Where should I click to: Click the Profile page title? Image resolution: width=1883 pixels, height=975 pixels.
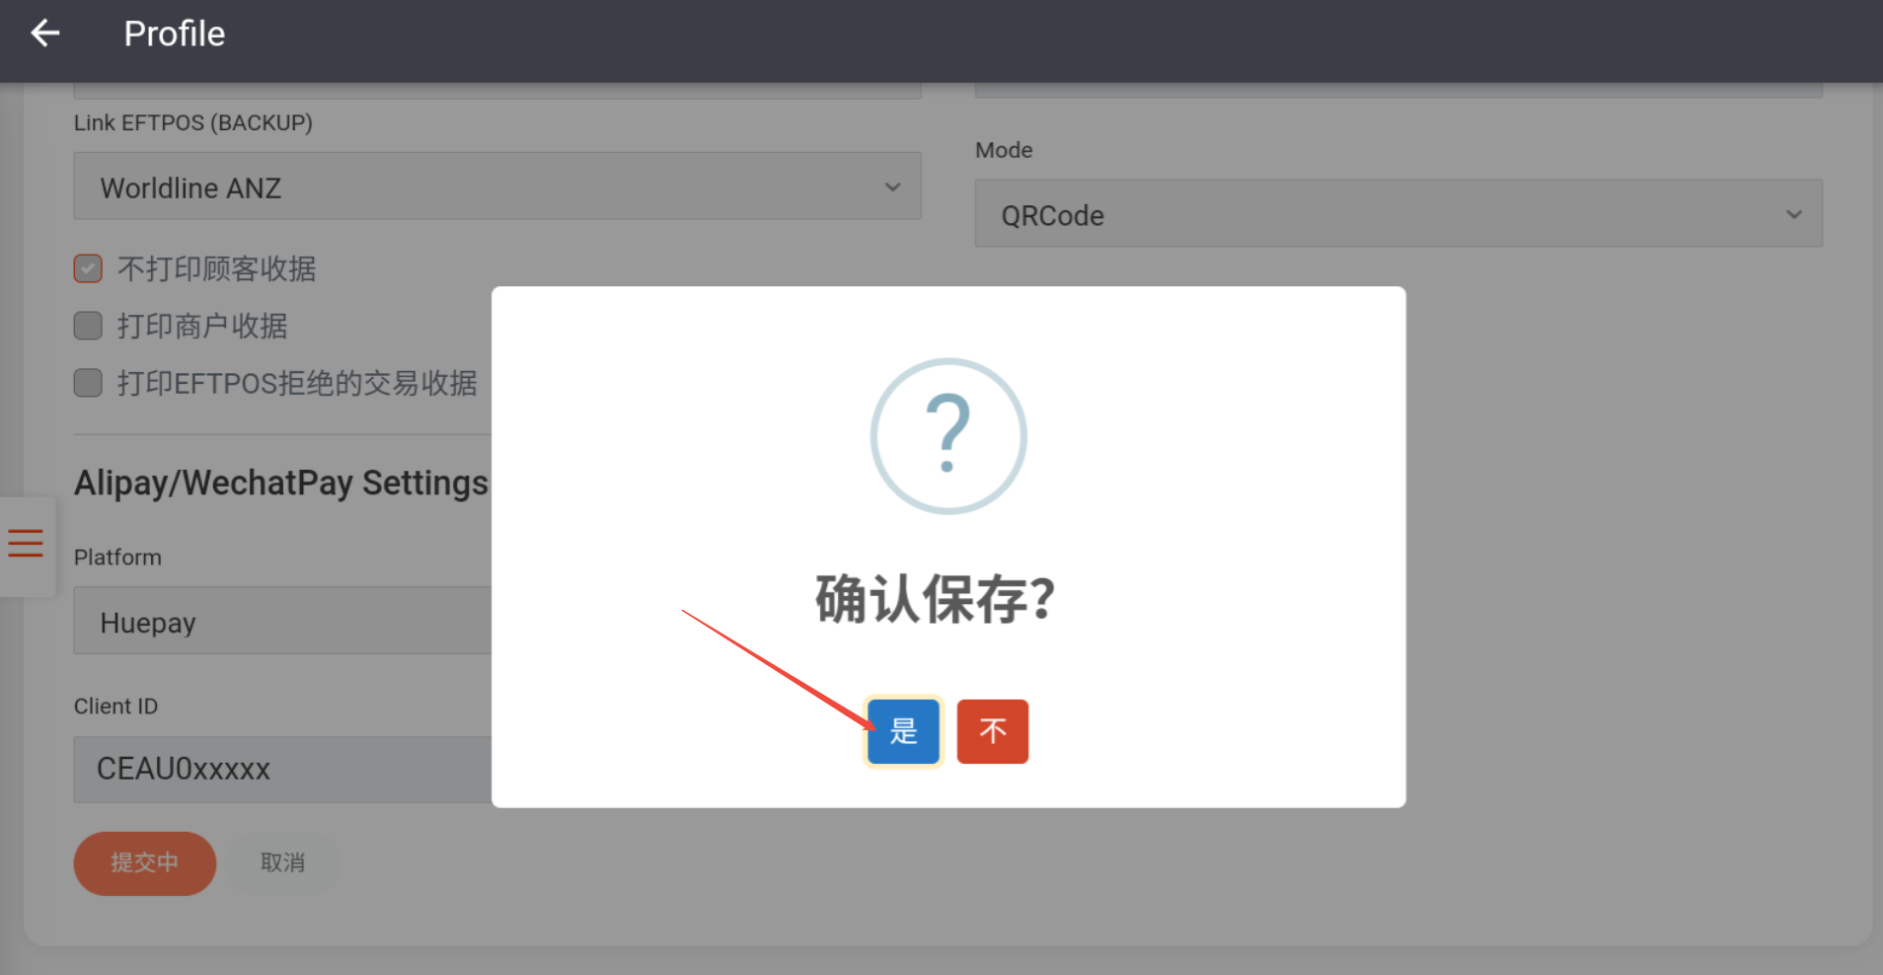[174, 34]
